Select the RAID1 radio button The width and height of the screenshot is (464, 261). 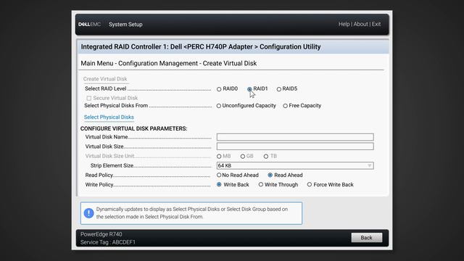tap(249, 89)
